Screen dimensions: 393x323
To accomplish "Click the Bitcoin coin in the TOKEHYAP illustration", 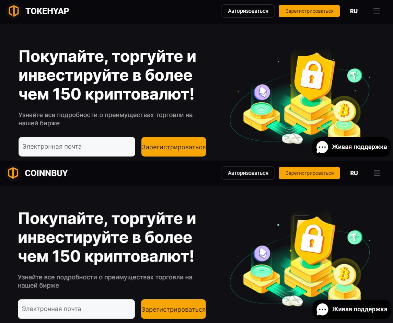I will [x=345, y=111].
